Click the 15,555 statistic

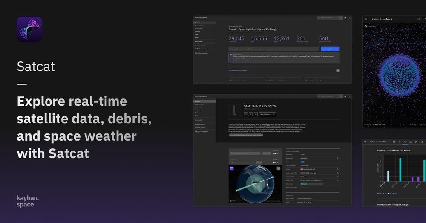pyautogui.click(x=259, y=39)
